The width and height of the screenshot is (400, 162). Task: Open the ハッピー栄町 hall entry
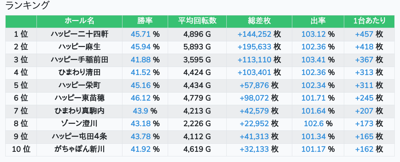pos(79,86)
